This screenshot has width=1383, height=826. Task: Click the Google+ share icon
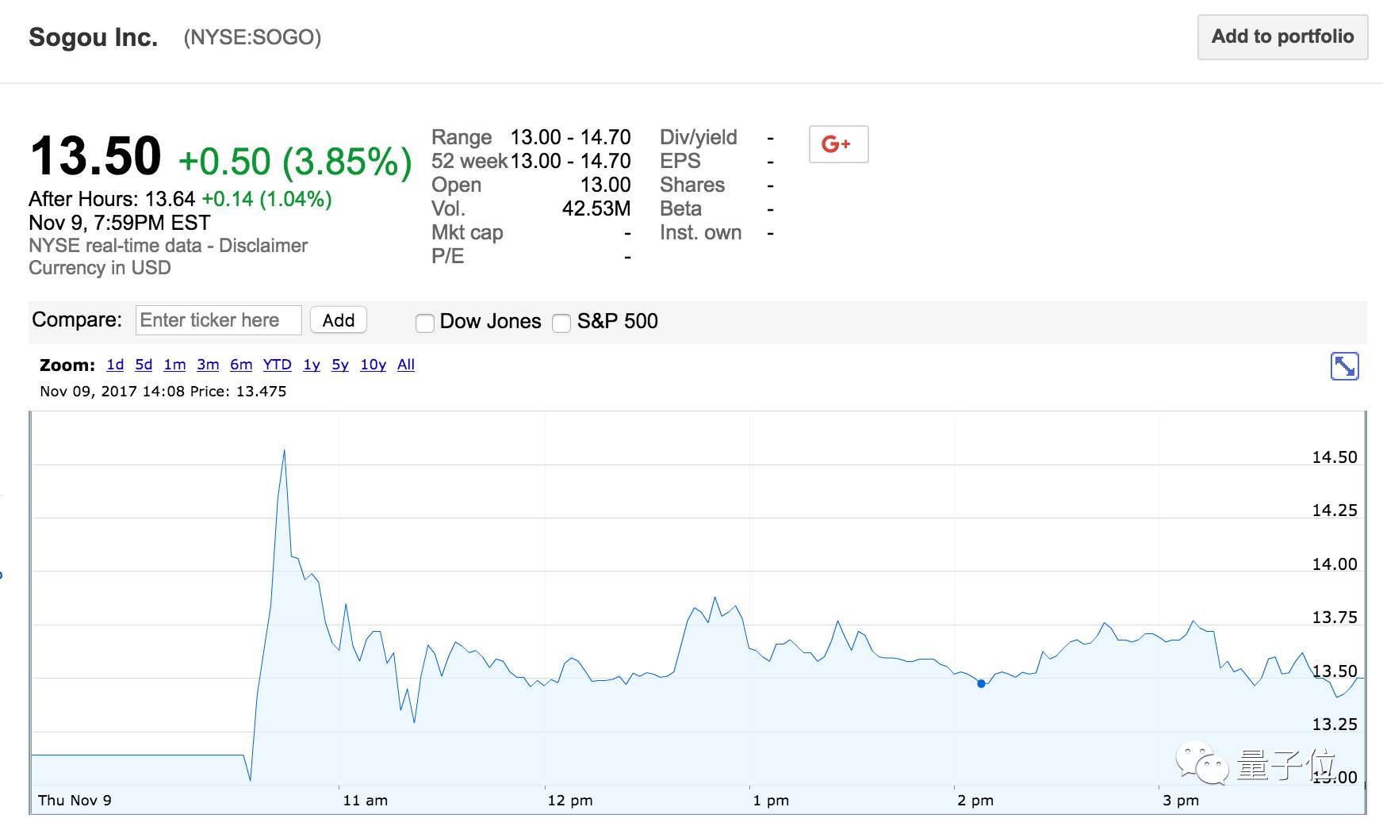[838, 144]
